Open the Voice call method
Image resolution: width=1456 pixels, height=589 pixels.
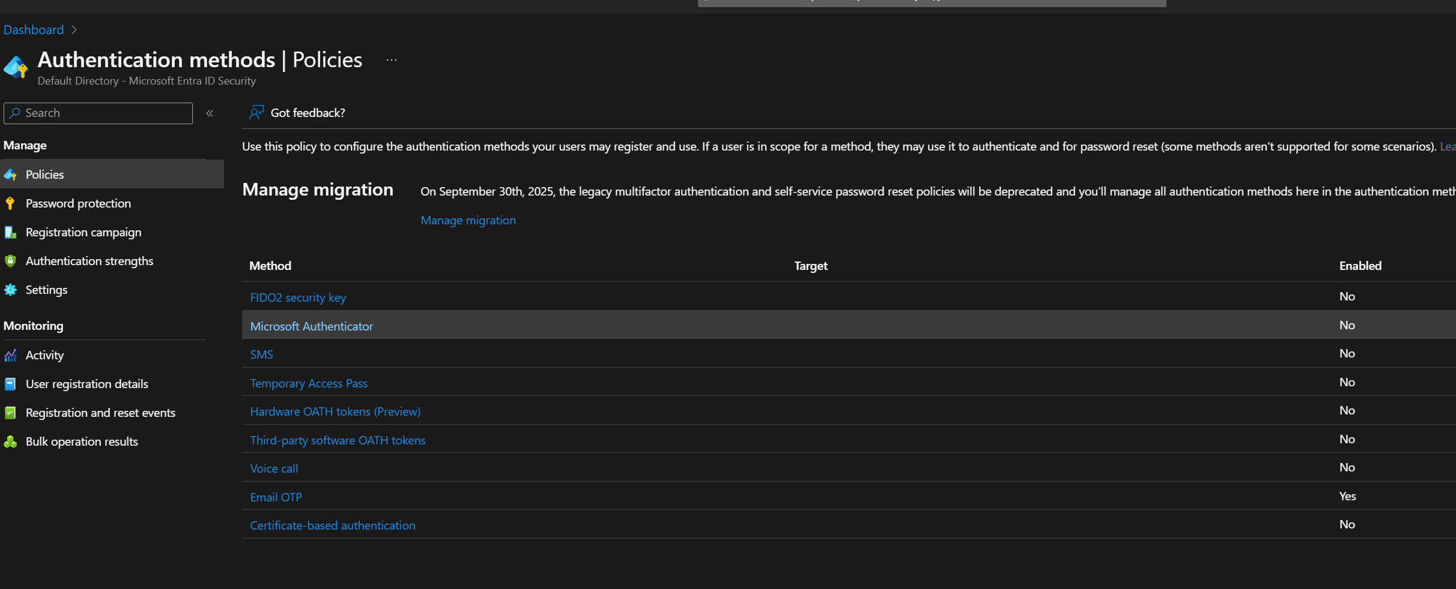click(x=274, y=468)
